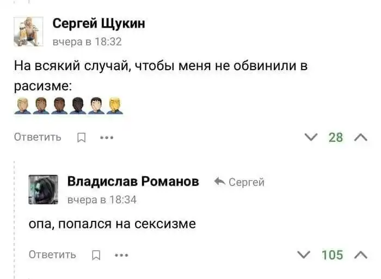Click the dark-skinned emoji in the comment
Image resolution: width=381 pixels, height=279 pixels.
(x=78, y=106)
